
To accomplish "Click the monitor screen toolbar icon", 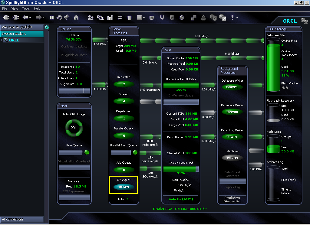I will 139,18.
